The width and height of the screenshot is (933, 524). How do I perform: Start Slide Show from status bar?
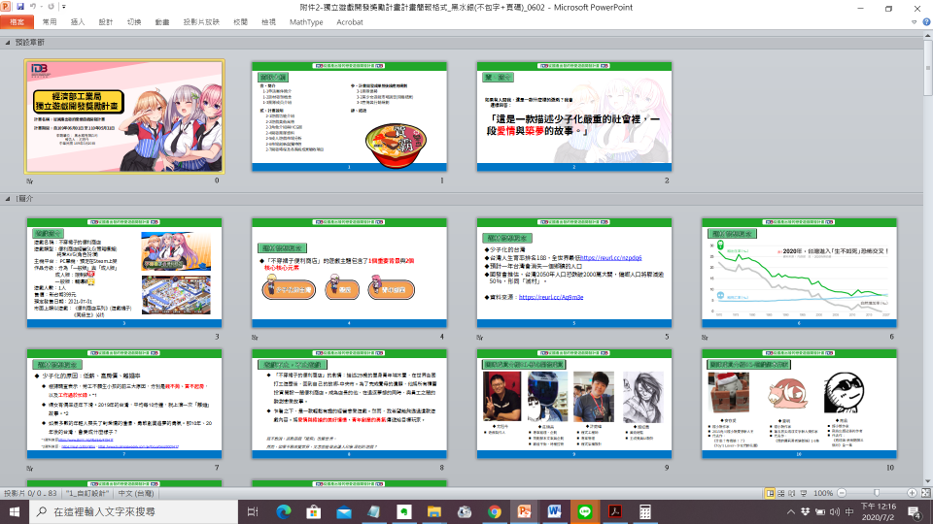pyautogui.click(x=804, y=493)
